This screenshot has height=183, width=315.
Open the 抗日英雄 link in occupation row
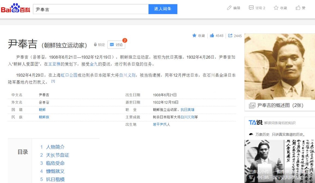187,109
